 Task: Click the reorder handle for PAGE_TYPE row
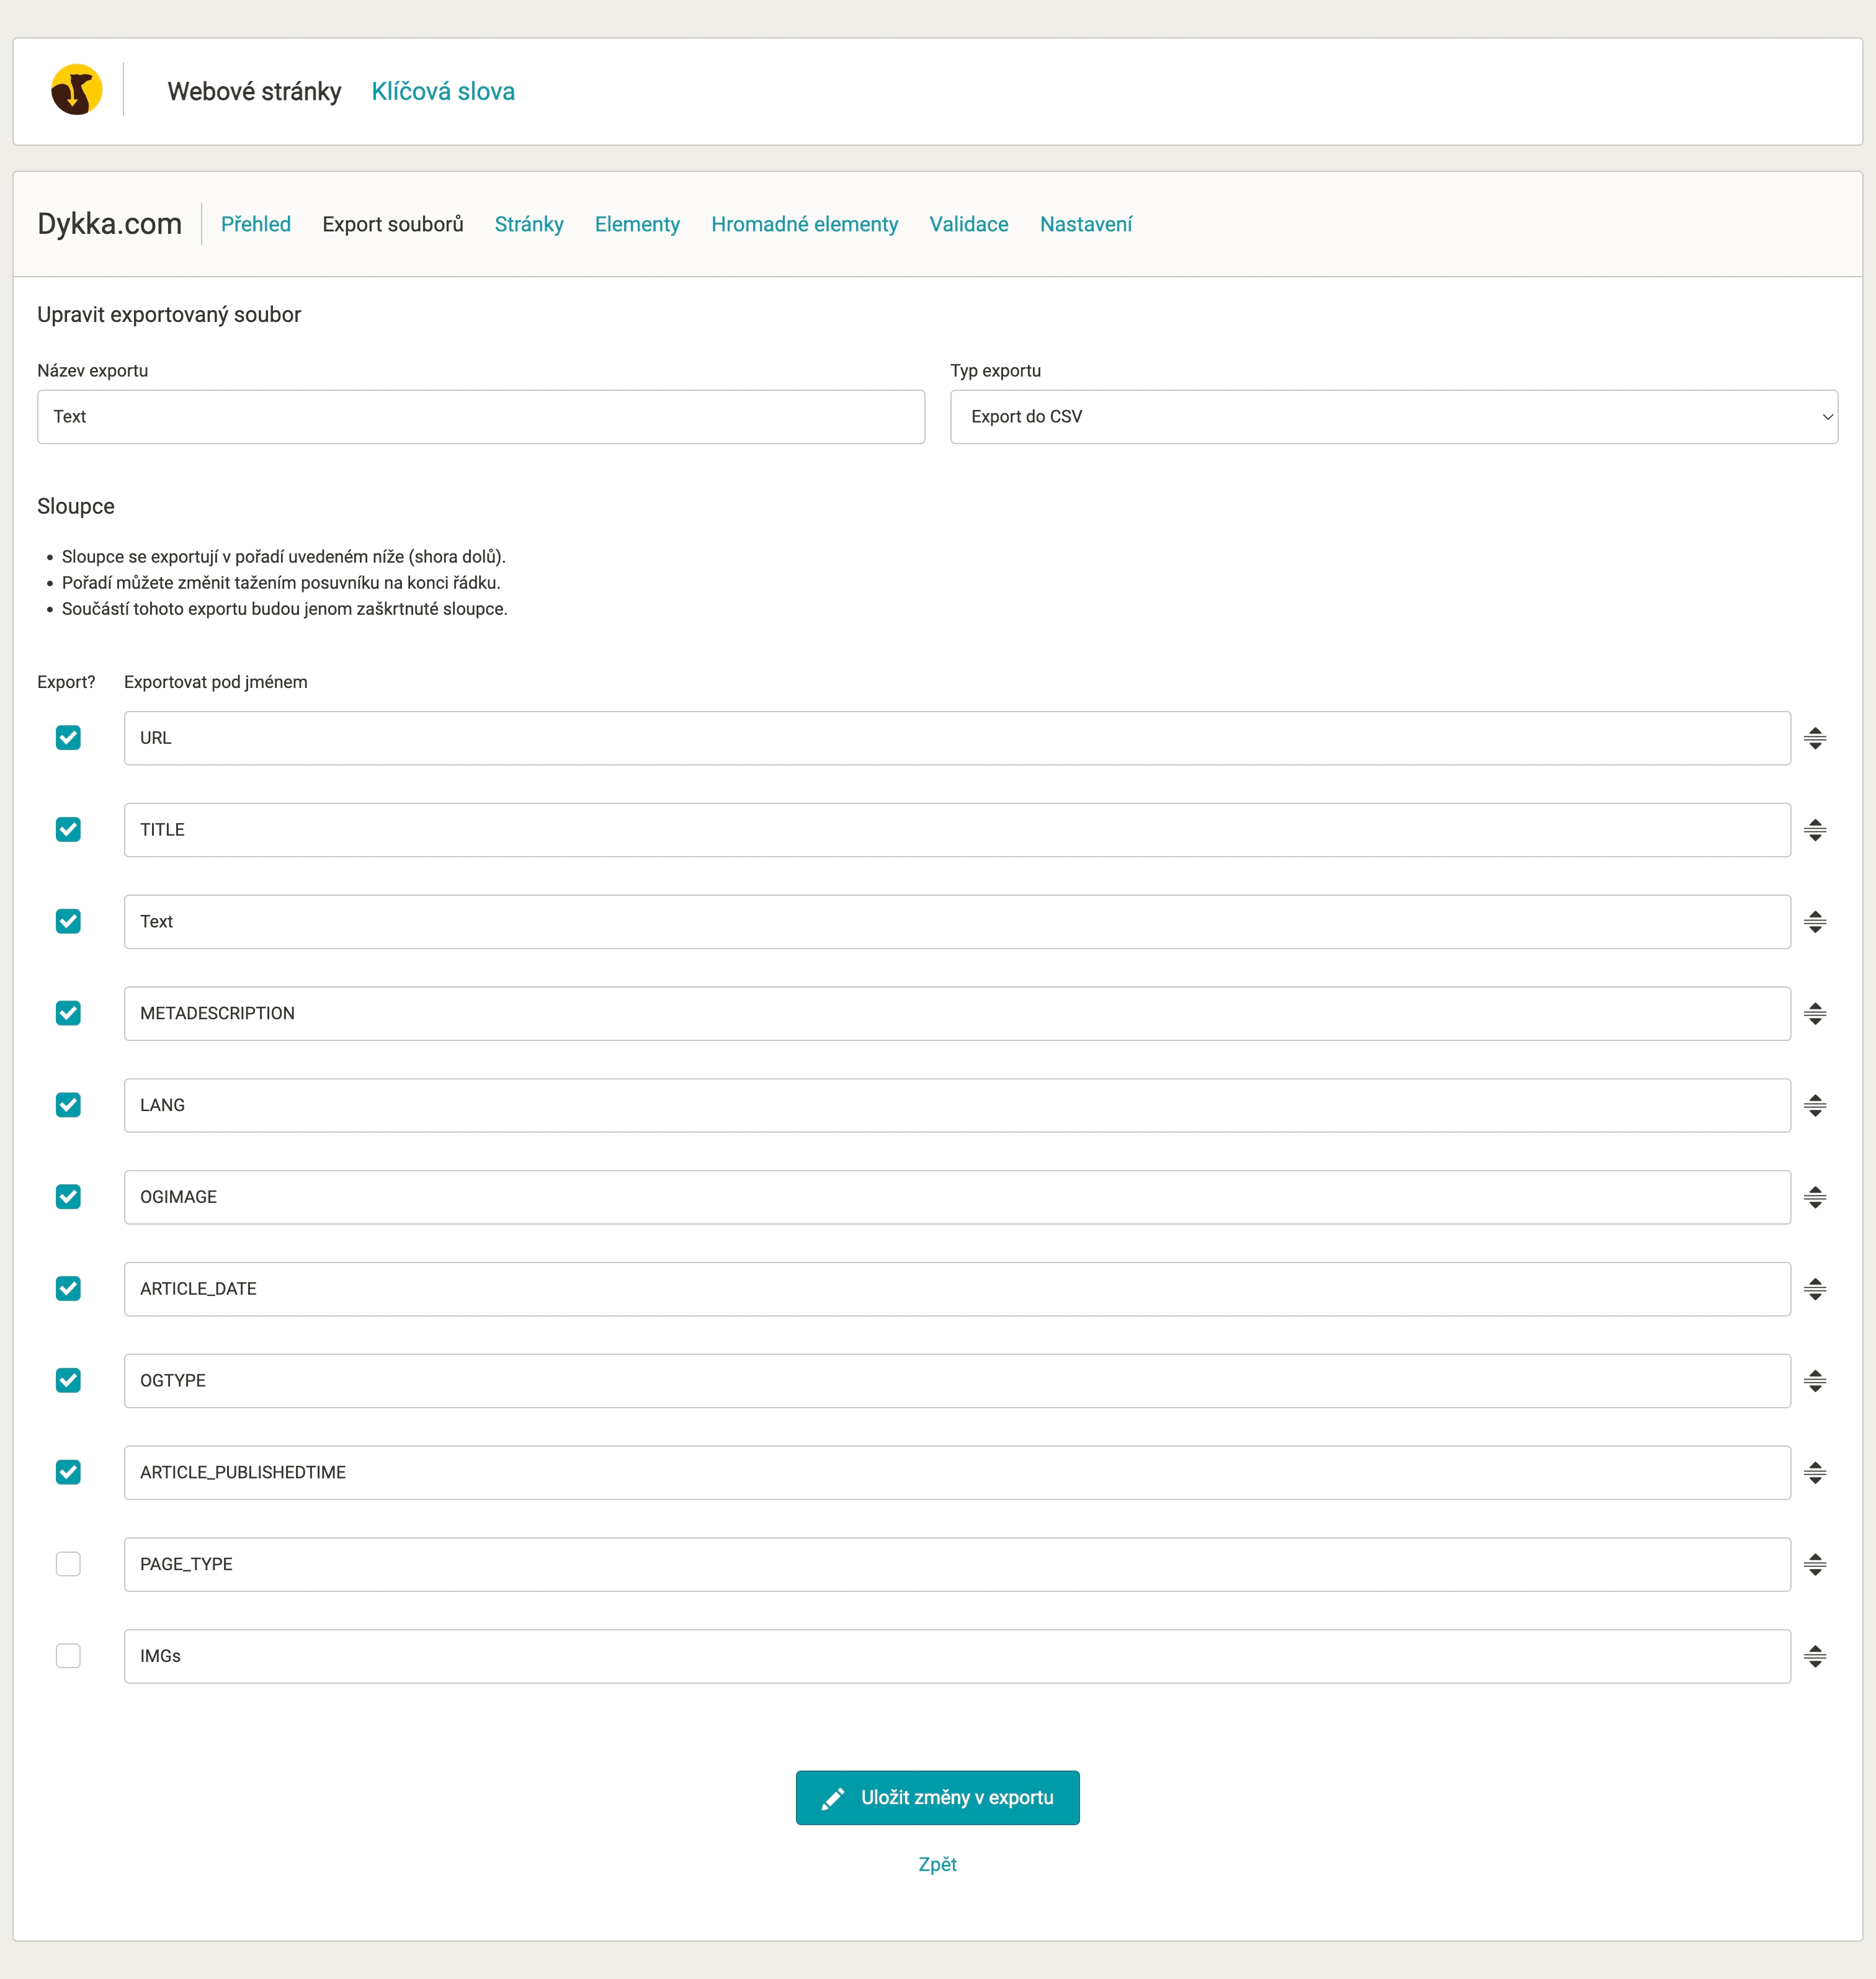coord(1814,1564)
